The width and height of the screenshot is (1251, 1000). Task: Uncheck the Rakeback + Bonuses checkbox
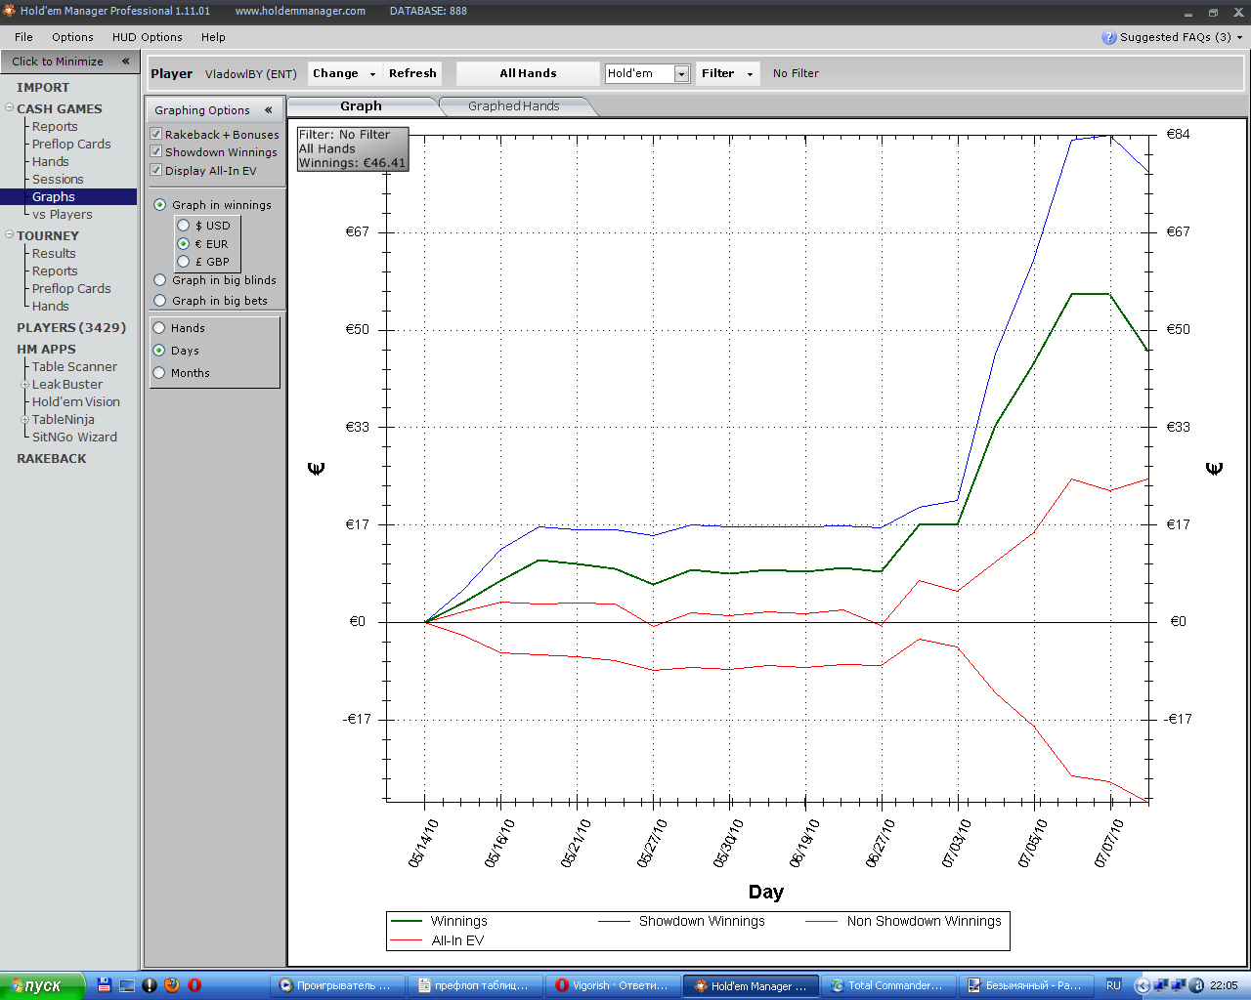pos(156,134)
